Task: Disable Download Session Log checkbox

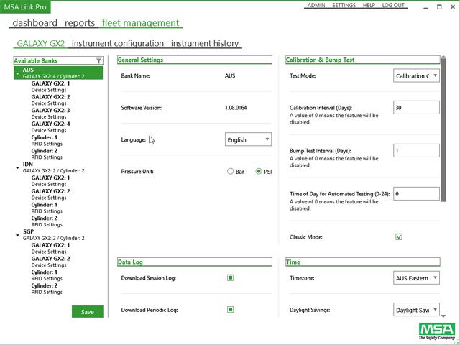Action: (231, 277)
